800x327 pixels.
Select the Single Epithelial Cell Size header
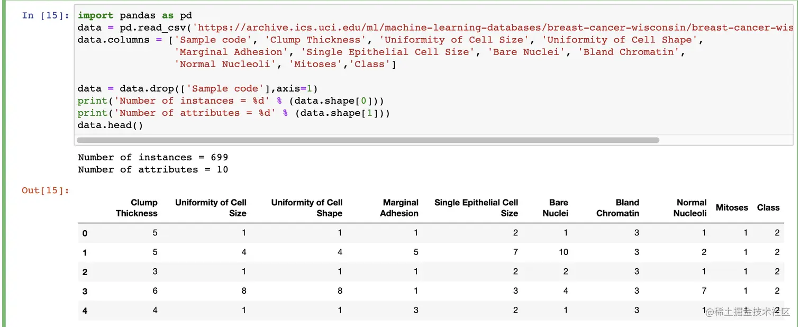click(476, 208)
